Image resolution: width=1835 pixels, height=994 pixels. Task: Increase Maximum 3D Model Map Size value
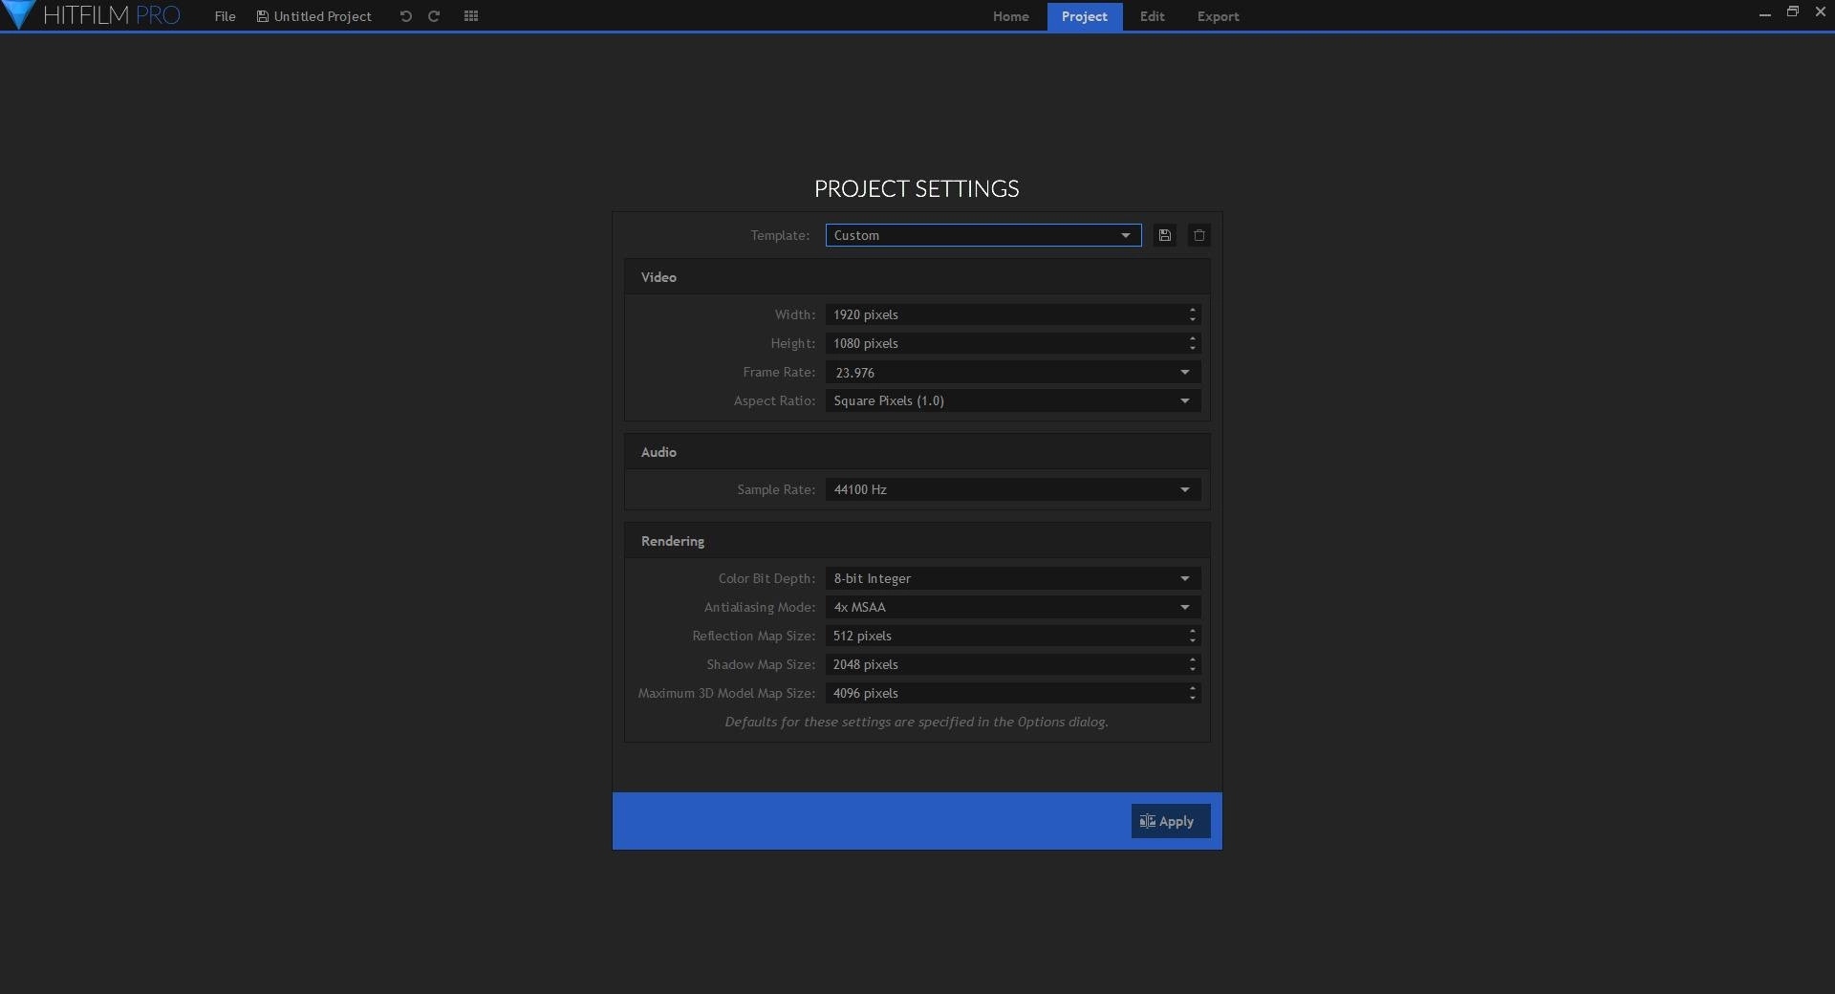[1193, 688]
